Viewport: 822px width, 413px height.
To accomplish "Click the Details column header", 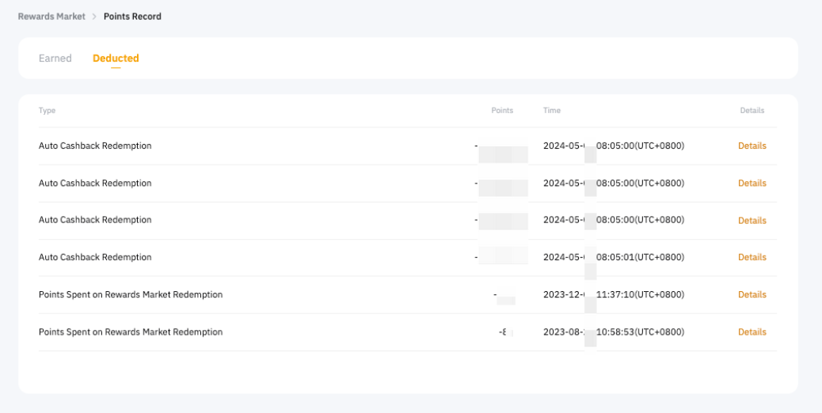I will point(752,111).
